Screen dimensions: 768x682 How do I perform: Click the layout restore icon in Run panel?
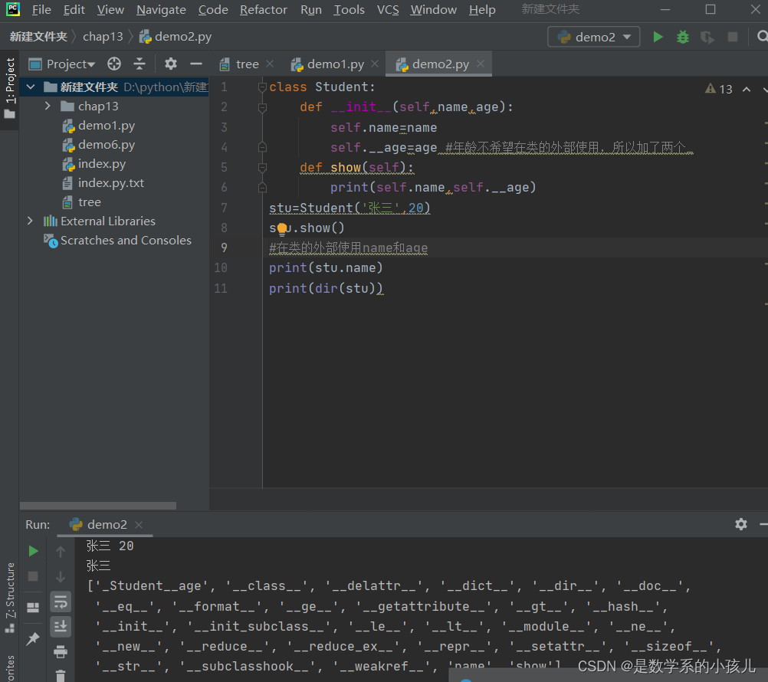tap(33, 608)
